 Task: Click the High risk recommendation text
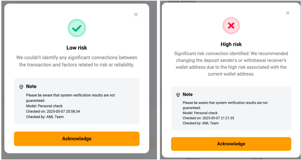231,64
